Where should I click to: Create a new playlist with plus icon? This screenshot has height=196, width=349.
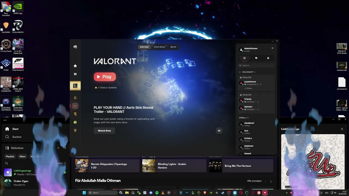pyautogui.click(x=58, y=148)
